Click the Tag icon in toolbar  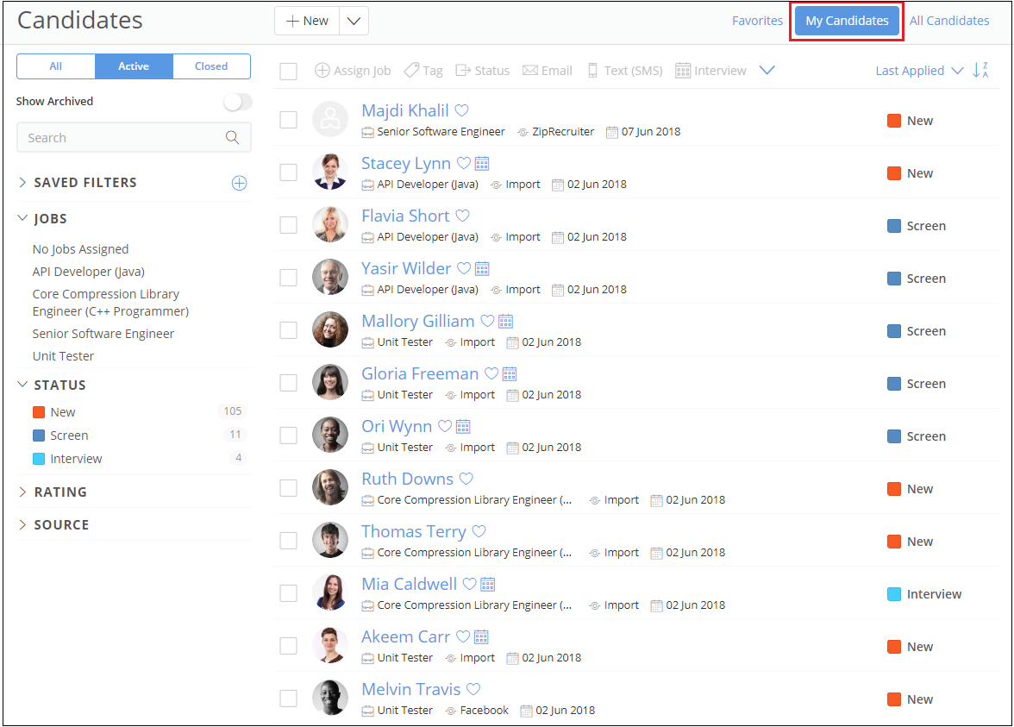412,71
